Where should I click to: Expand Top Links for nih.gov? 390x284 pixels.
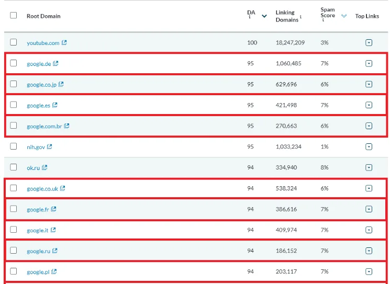tap(369, 147)
